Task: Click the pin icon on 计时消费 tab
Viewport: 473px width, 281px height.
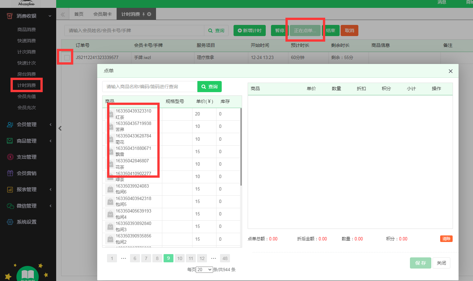Action: [144, 14]
